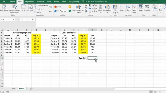
Task: Click the formula bar Enter checkmark icon
Action: coord(27,20)
